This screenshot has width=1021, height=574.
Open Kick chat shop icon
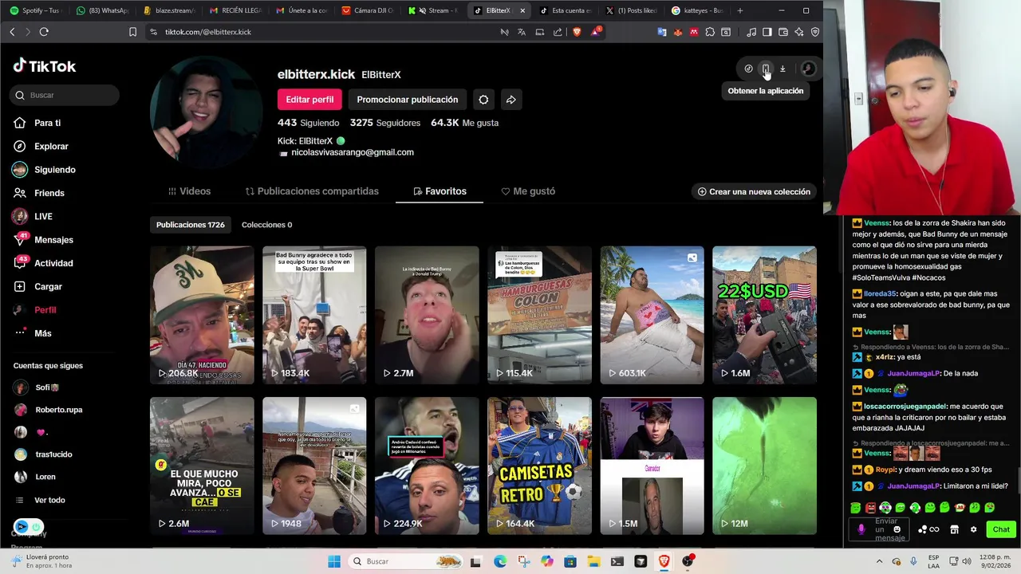click(954, 529)
